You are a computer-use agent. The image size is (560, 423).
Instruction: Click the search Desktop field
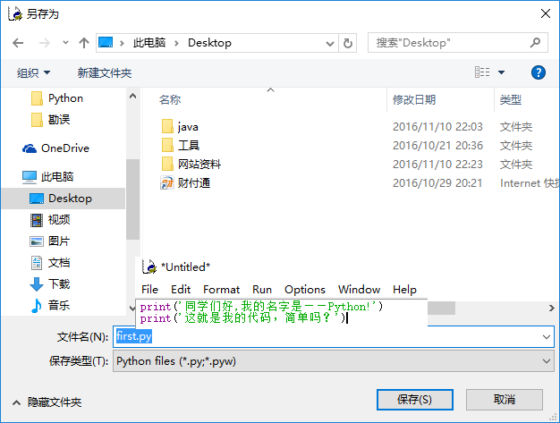click(457, 43)
